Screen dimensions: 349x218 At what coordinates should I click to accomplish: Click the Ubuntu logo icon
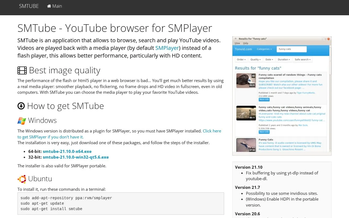click(x=22, y=179)
